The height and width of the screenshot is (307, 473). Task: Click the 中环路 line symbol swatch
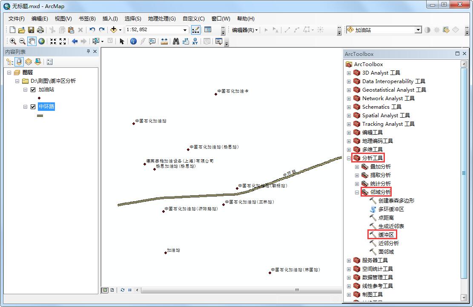pos(40,116)
